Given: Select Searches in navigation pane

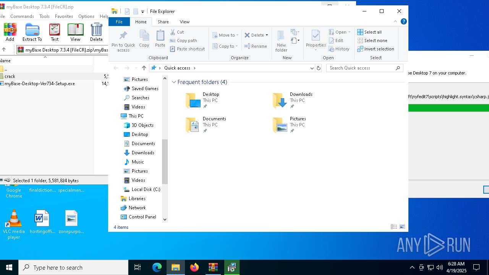Looking at the screenshot, I should tap(136, 98).
